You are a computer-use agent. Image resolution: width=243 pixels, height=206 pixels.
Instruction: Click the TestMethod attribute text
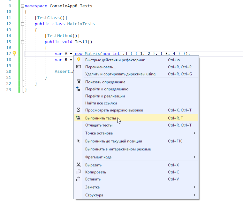[x=60, y=36]
